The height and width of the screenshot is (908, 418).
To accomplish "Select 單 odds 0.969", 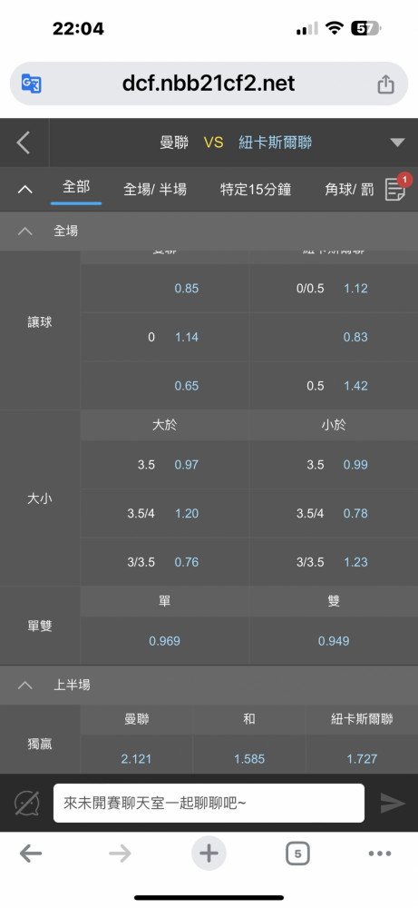I will (165, 641).
